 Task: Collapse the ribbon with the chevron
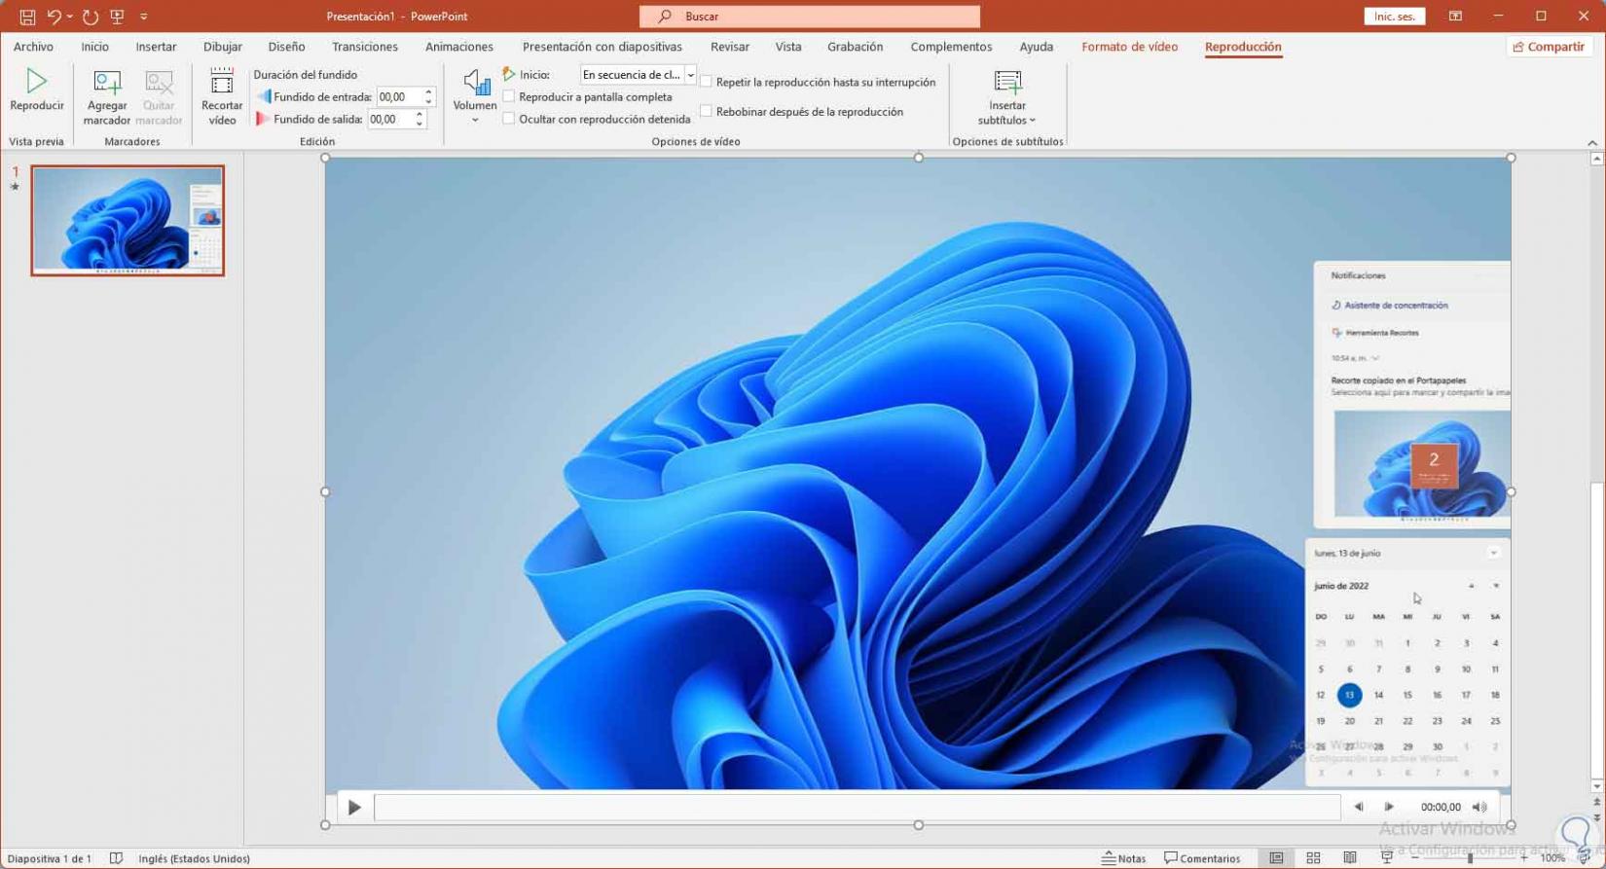click(1592, 143)
